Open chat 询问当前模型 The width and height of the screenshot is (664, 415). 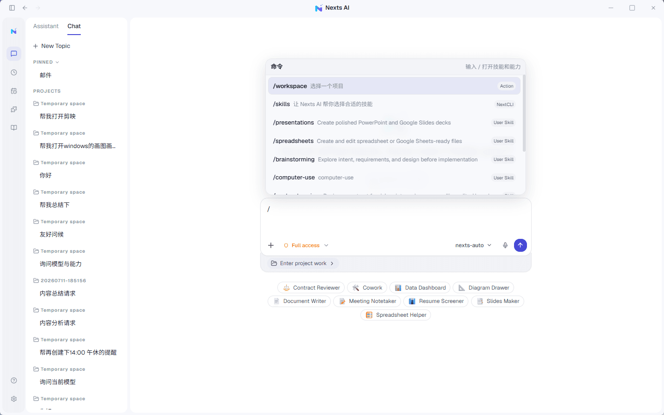click(x=58, y=382)
